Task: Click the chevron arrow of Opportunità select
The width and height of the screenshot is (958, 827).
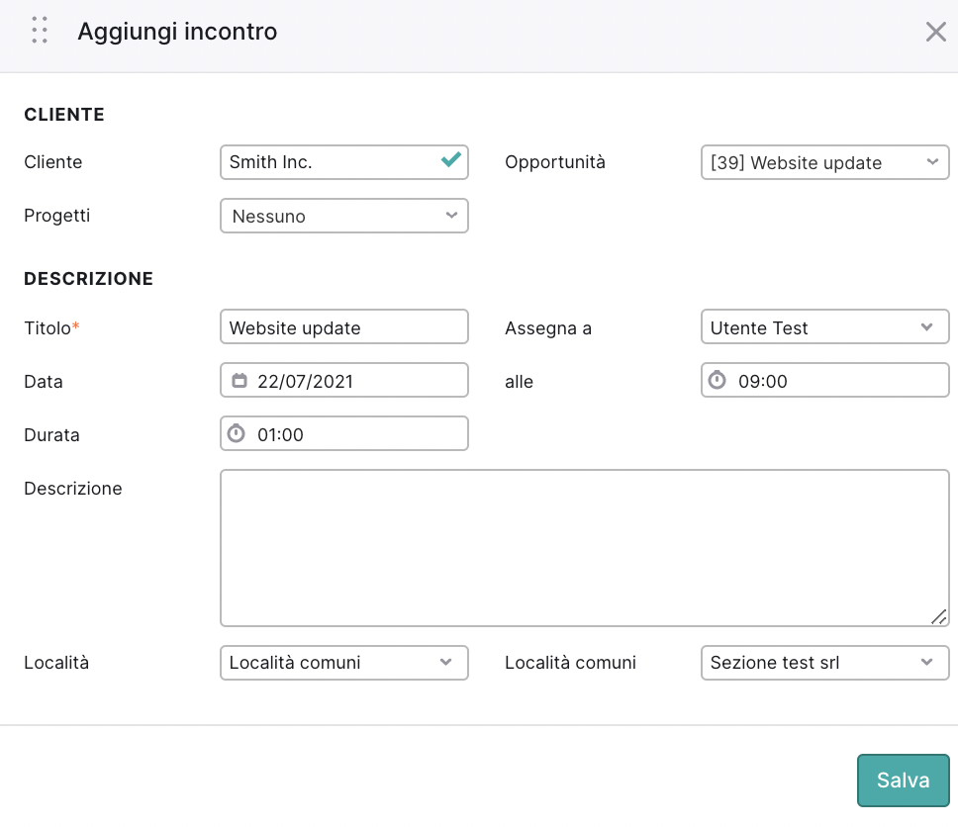Action: 932,162
